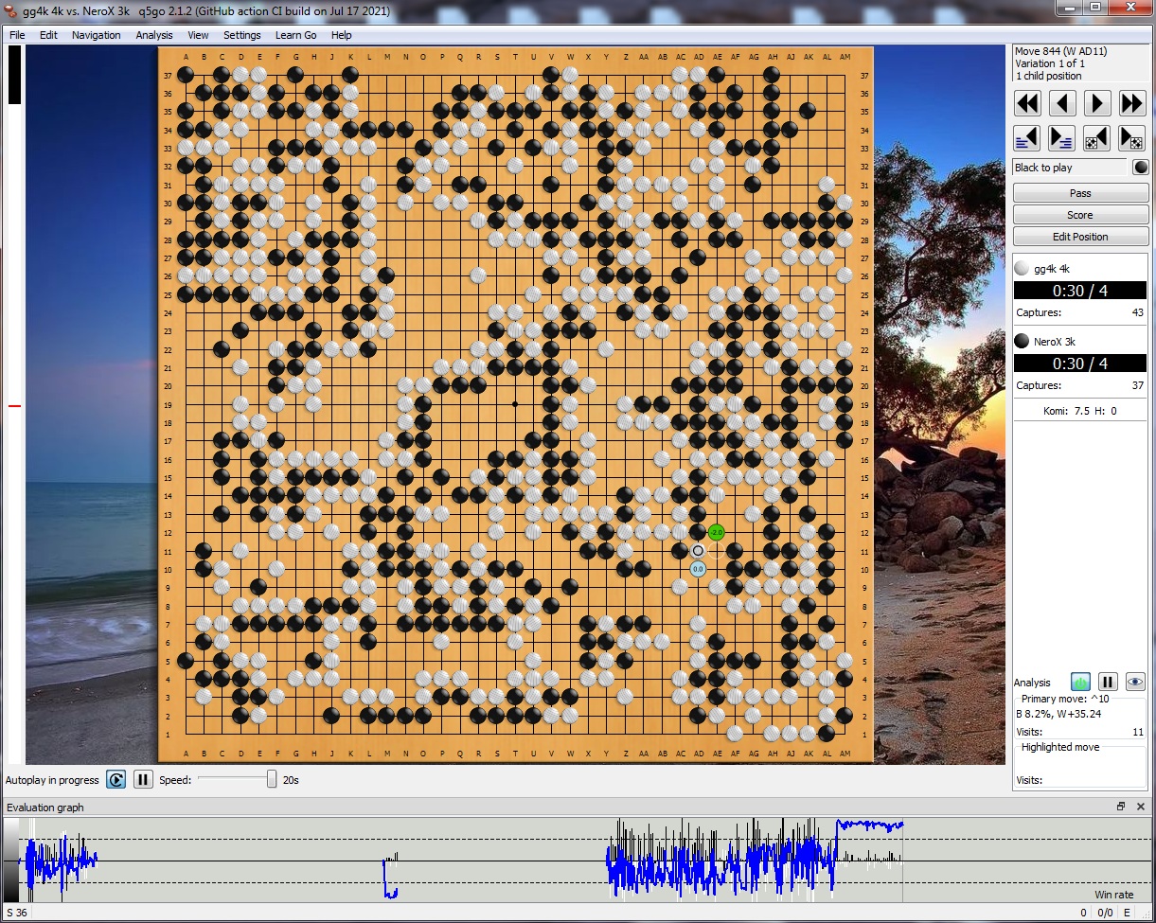Jump to the last move
This screenshot has width=1156, height=923.
coord(1132,103)
